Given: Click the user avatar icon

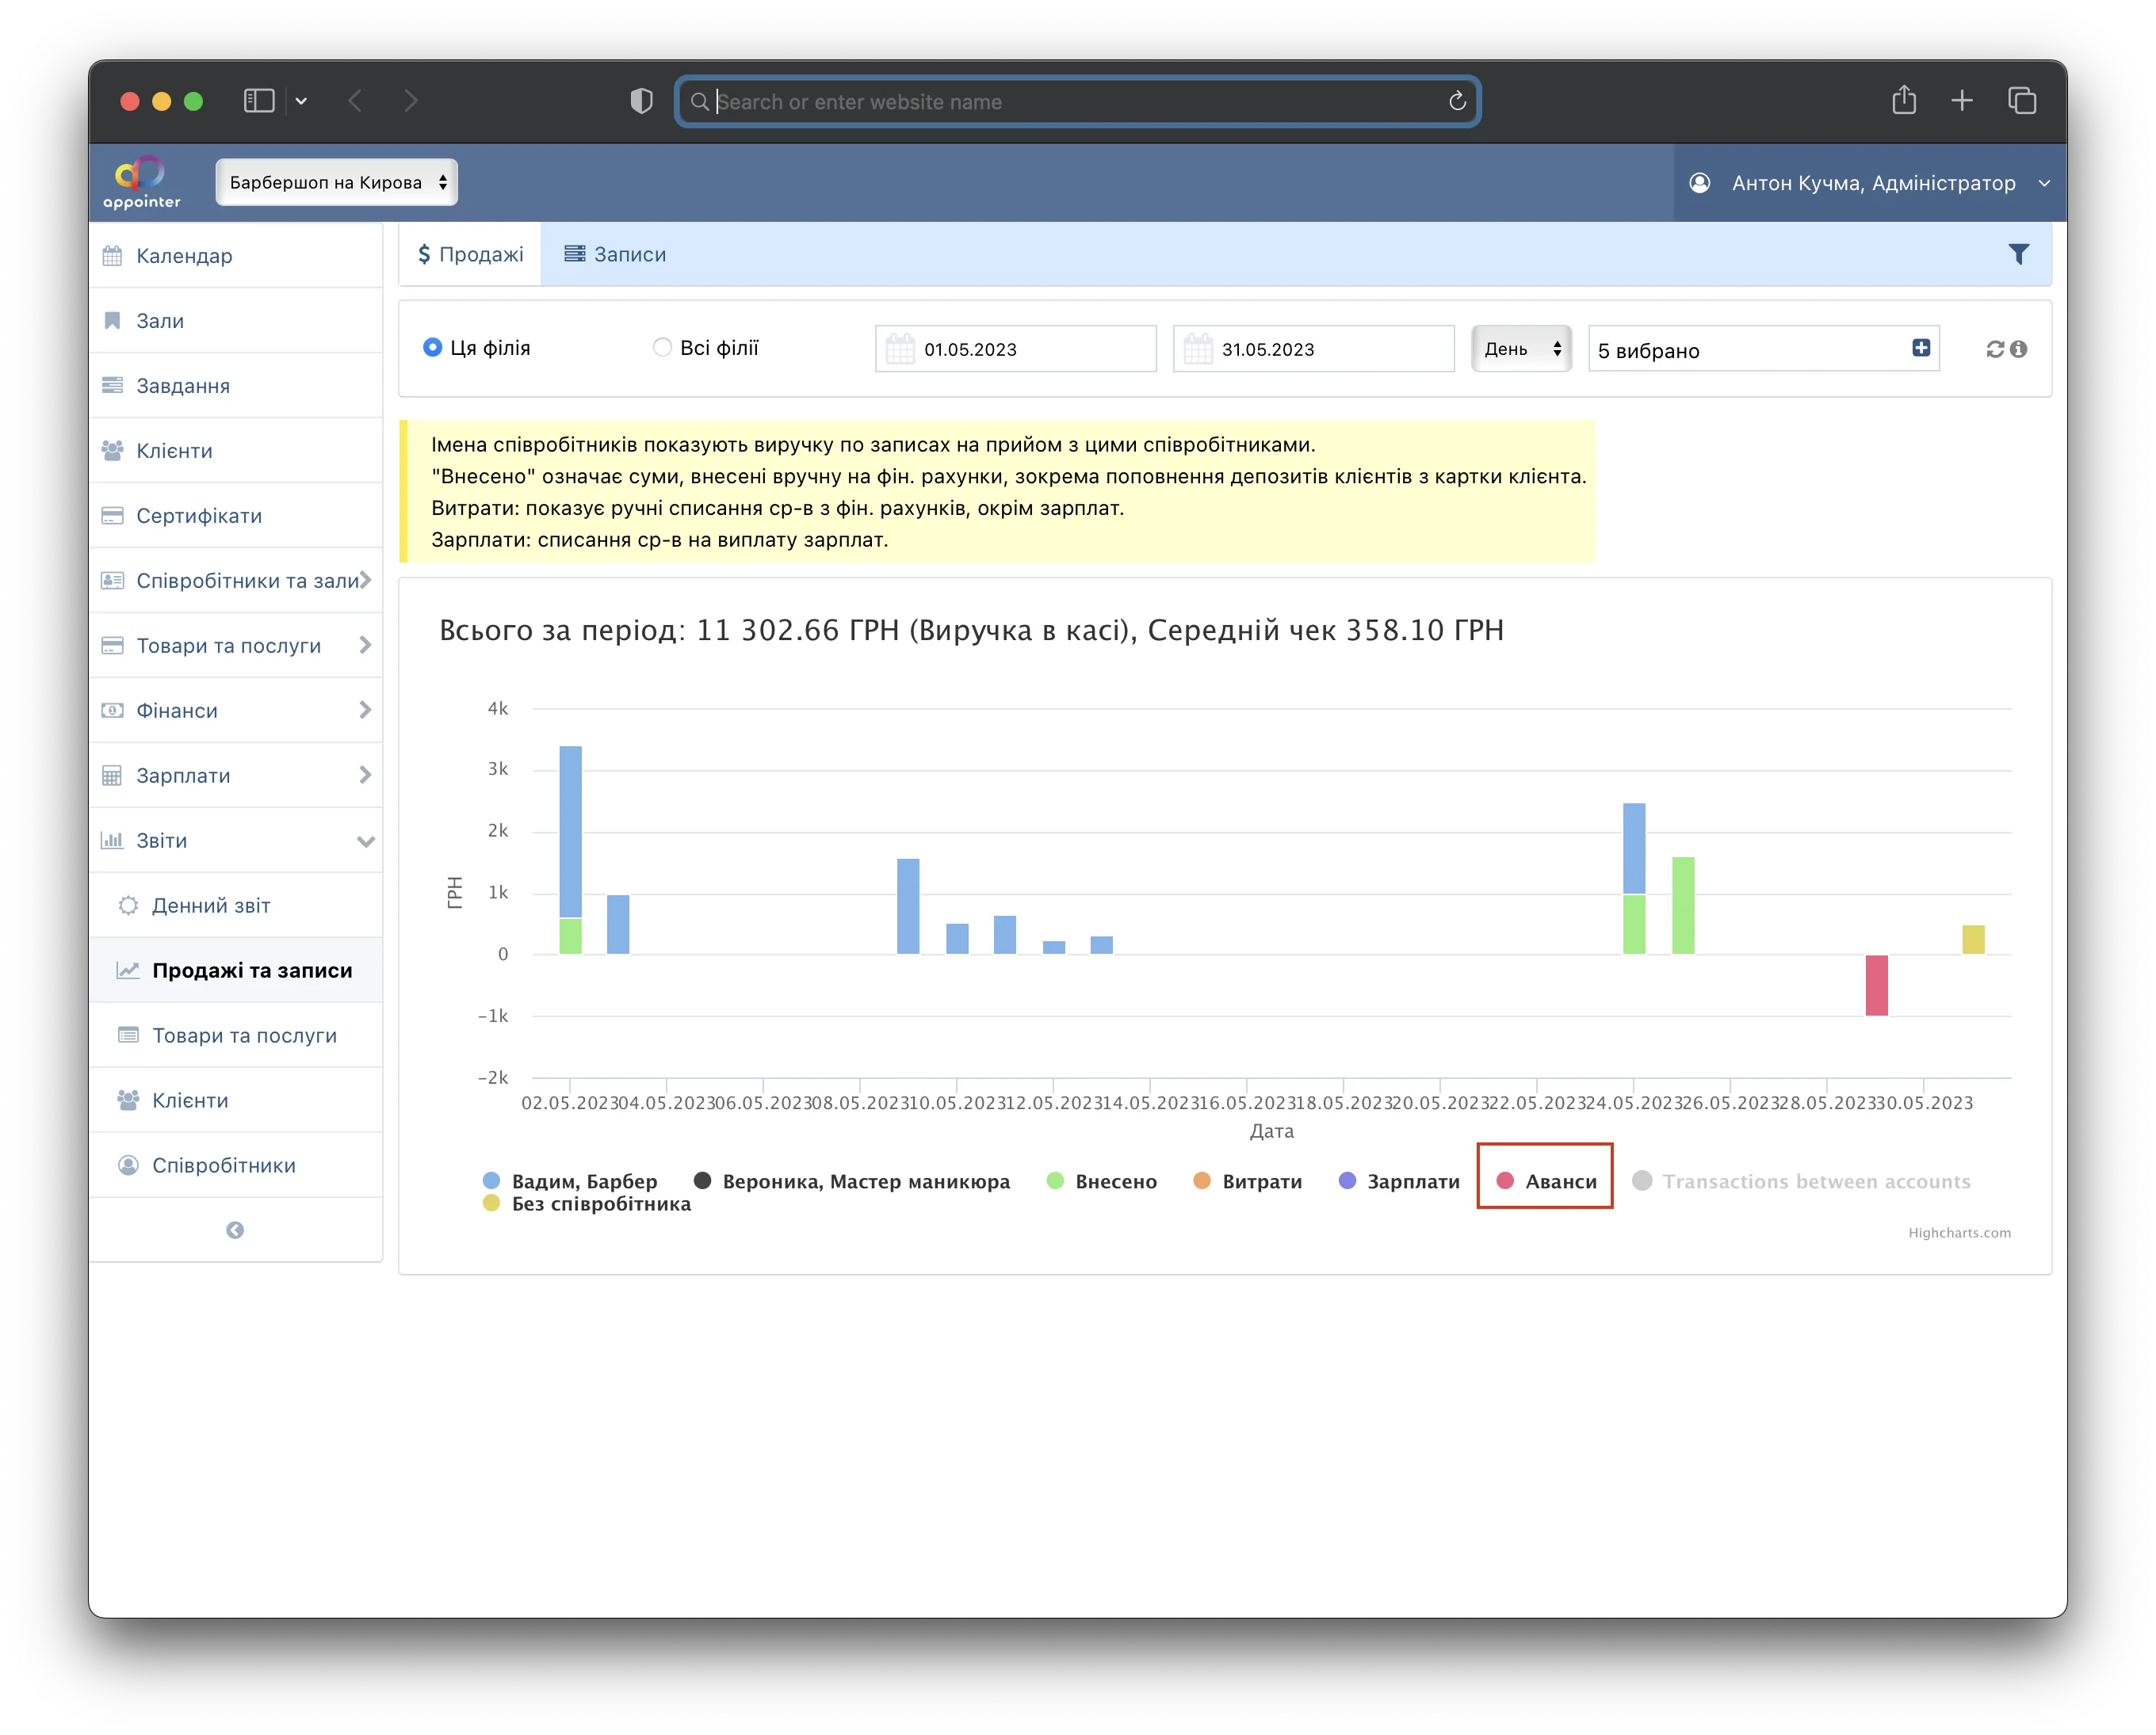Looking at the screenshot, I should [x=1699, y=183].
